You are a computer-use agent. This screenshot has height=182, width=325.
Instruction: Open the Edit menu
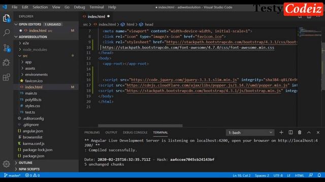pos(25,7)
